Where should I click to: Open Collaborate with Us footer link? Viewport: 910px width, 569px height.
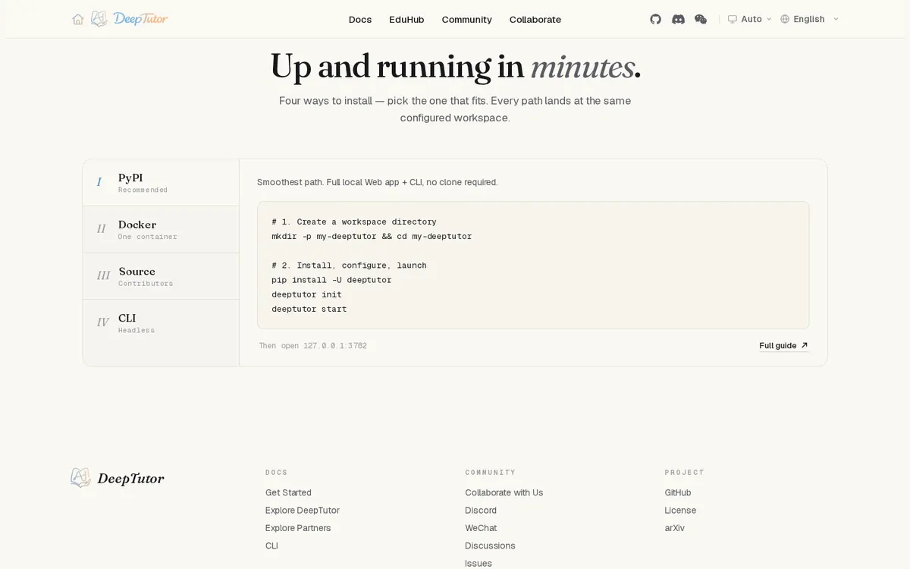[x=504, y=492]
